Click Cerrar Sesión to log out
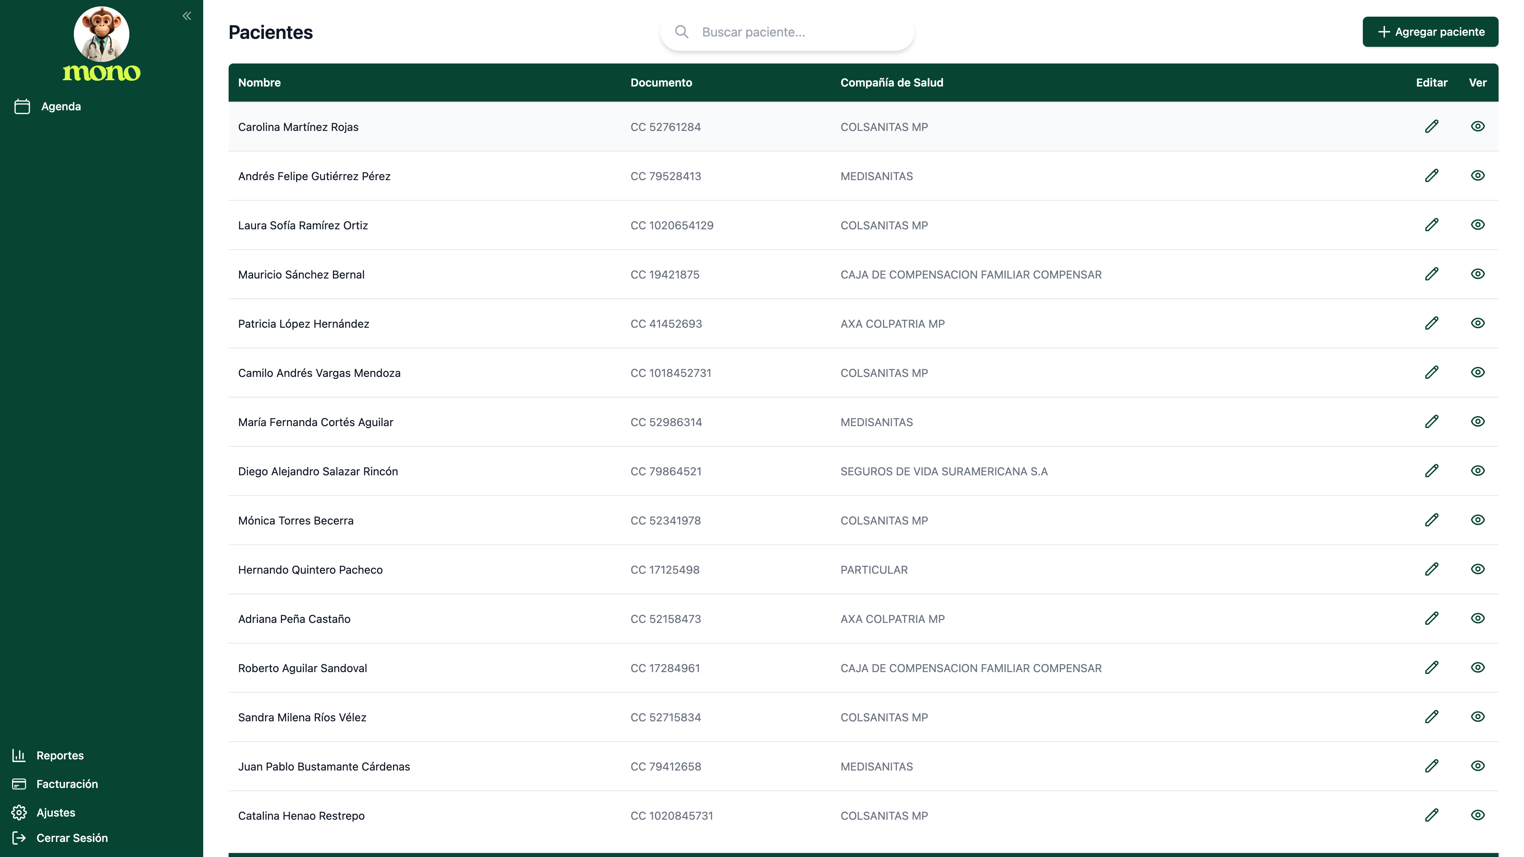 (60, 838)
